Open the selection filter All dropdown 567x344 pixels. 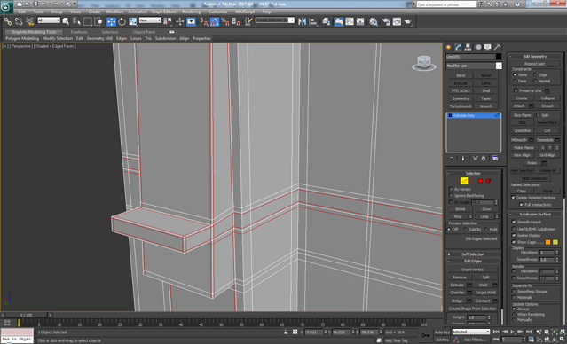coord(49,20)
